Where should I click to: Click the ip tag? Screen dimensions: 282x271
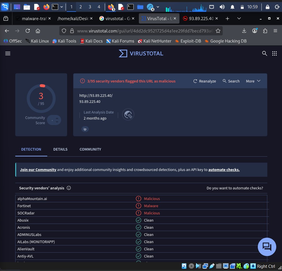[85, 129]
